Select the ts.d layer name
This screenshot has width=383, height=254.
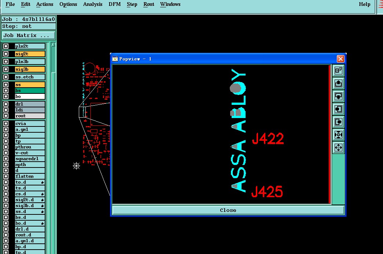tap(30, 188)
